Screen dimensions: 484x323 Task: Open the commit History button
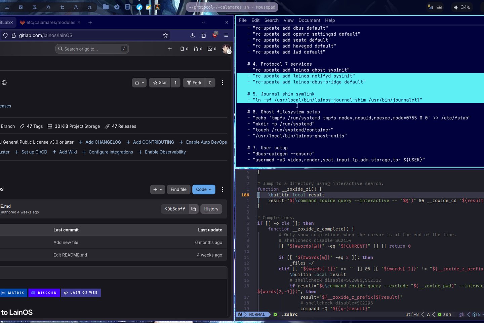click(x=211, y=209)
